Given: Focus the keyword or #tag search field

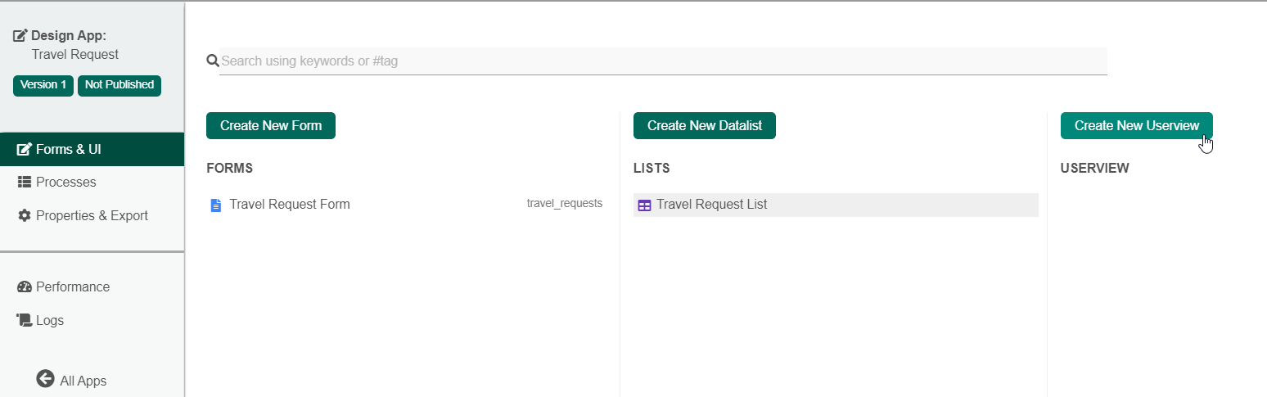Looking at the screenshot, I should click(663, 61).
